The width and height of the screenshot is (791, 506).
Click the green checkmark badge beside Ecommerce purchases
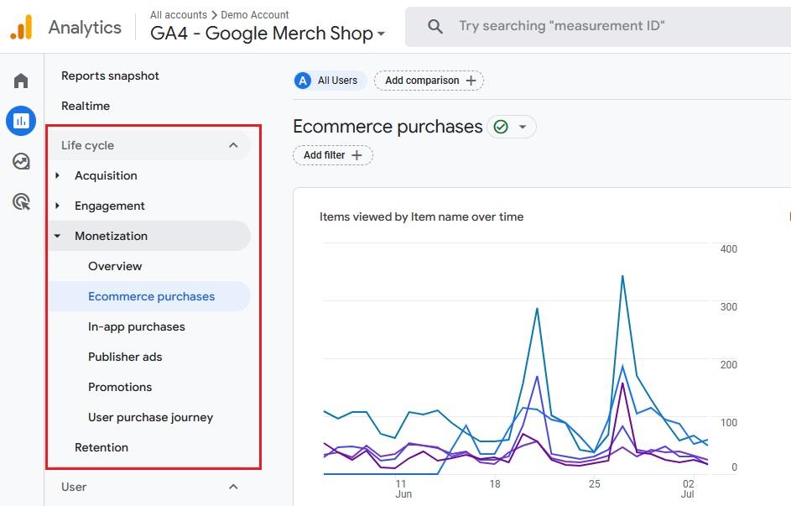[x=500, y=127]
